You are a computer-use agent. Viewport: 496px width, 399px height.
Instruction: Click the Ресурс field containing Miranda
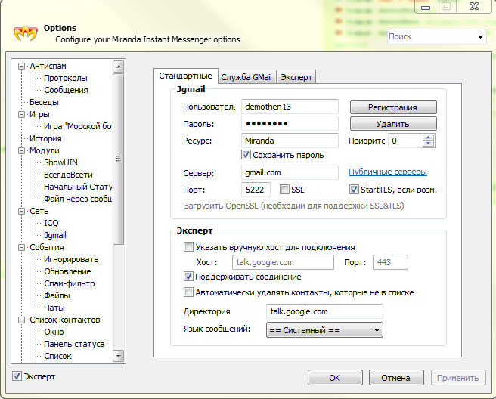pos(290,141)
